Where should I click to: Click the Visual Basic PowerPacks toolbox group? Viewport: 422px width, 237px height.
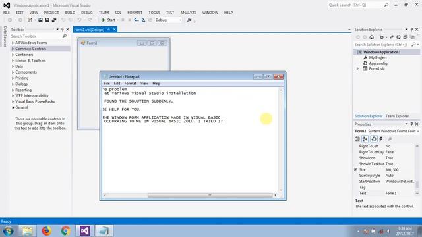[x=35, y=101]
